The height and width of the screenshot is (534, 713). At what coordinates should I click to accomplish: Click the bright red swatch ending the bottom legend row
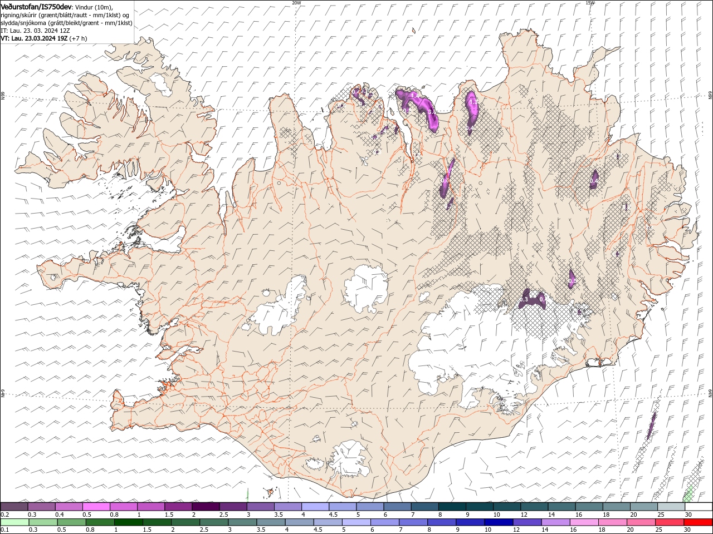(x=698, y=522)
